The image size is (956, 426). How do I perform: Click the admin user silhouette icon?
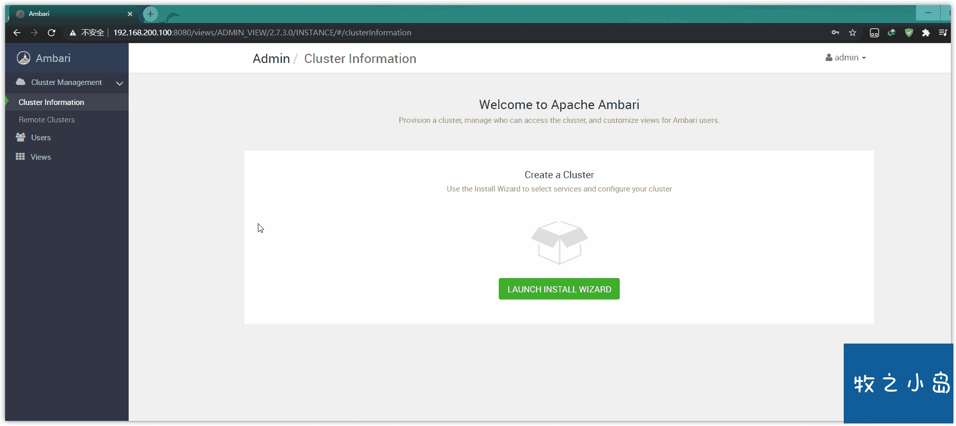(x=829, y=58)
